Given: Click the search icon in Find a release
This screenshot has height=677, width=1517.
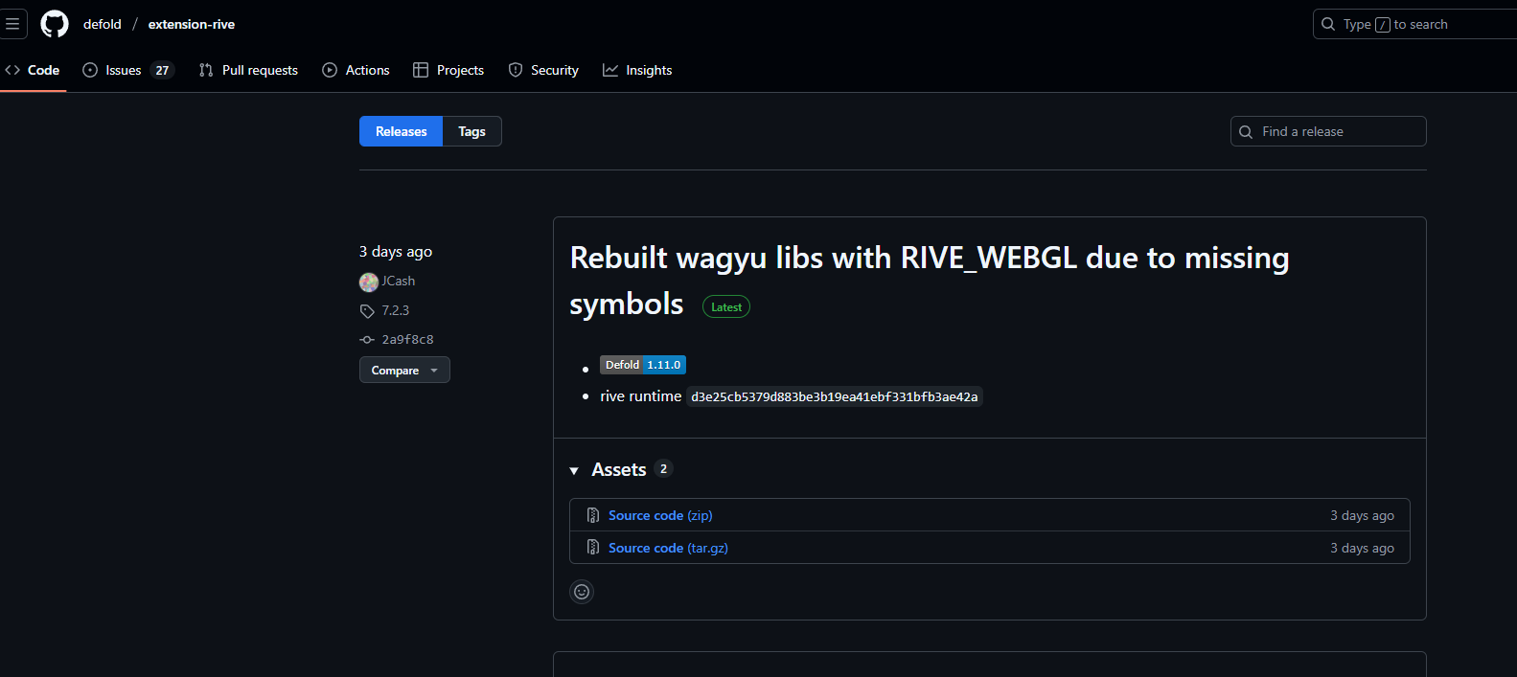Looking at the screenshot, I should click(1246, 132).
